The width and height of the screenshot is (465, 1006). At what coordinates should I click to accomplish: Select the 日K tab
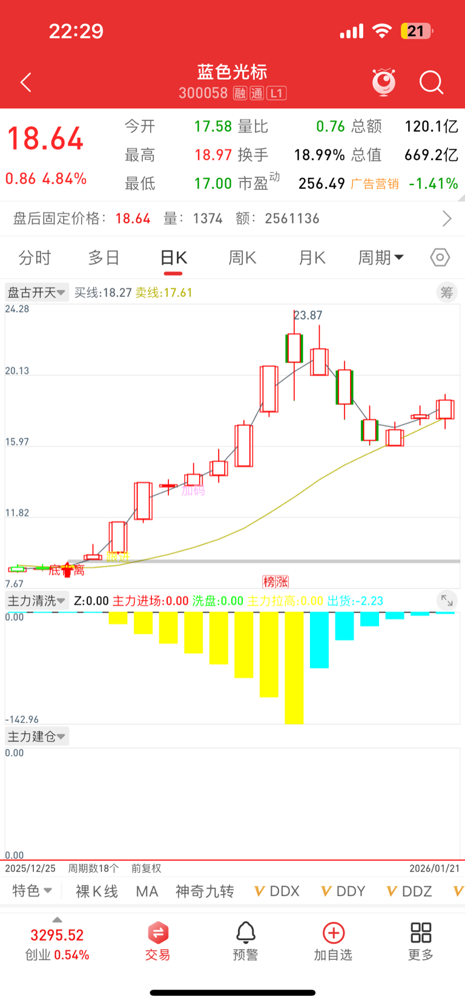(173, 258)
